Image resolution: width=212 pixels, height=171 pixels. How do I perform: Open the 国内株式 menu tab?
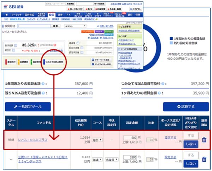pos(29,15)
